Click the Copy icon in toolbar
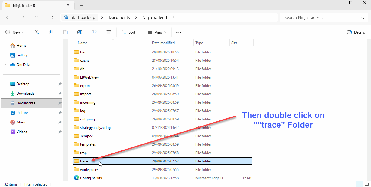The width and height of the screenshot is (371, 187). (x=51, y=32)
